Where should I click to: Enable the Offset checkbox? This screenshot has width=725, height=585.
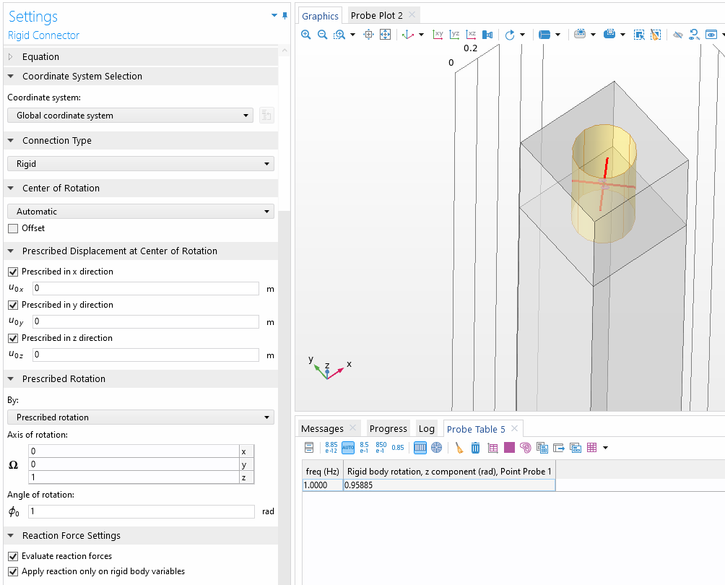13,228
